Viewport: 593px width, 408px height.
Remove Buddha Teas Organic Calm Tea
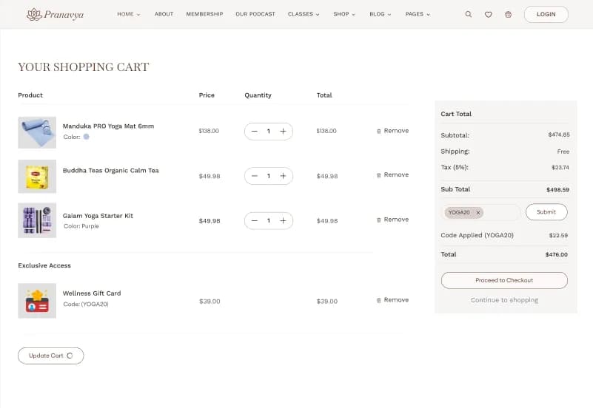pyautogui.click(x=392, y=174)
